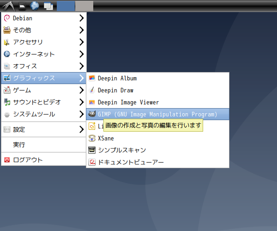
Task: Click the システムツール gear icon
Action: 7,115
